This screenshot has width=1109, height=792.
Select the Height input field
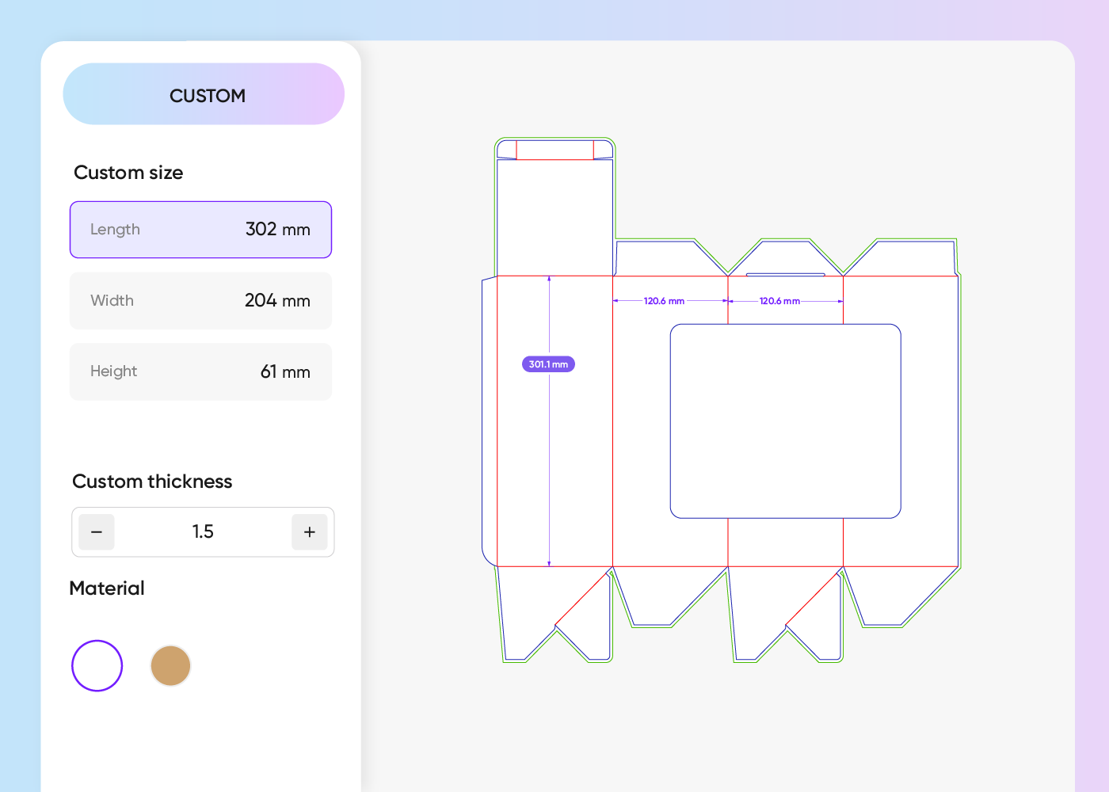tap(200, 371)
